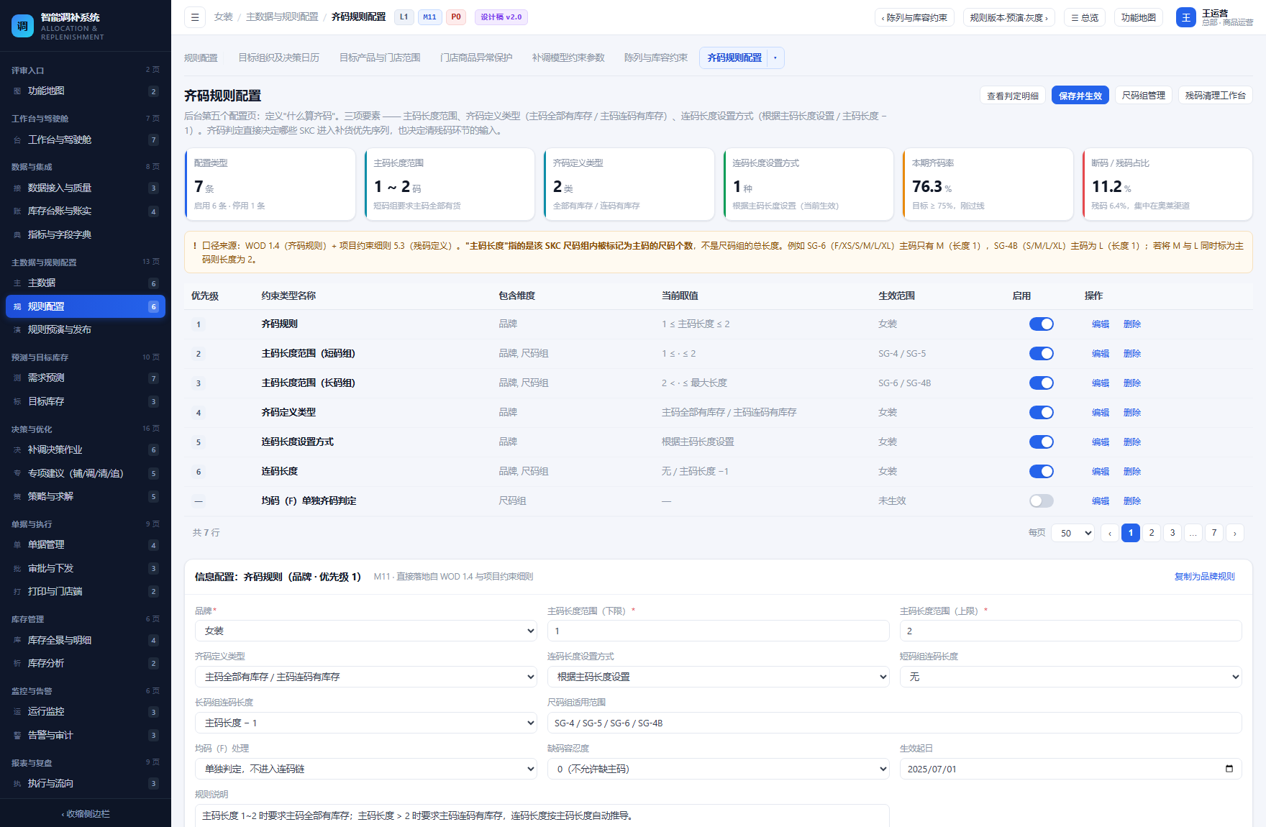Open the 尺码组管理 button
The height and width of the screenshot is (827, 1266).
pos(1144,96)
